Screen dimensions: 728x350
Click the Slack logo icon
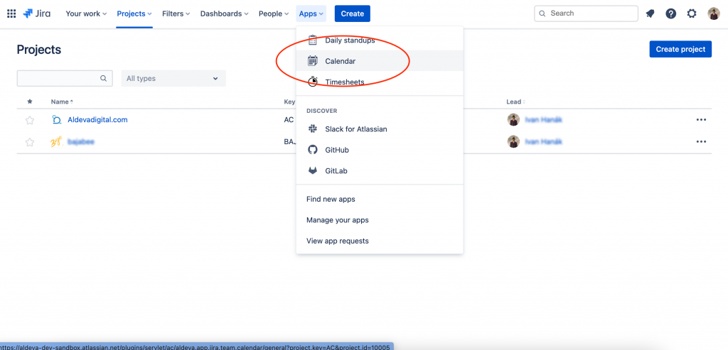[313, 129]
